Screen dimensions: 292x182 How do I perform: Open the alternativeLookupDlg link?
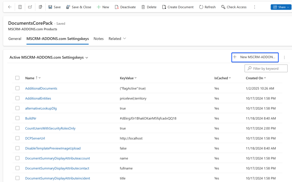point(41,108)
